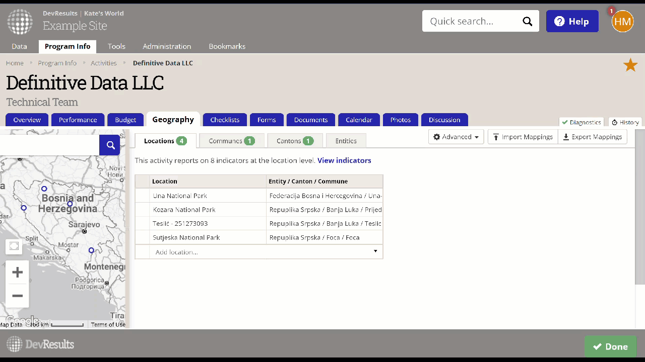
Task: Select the Teslić - 251273093 row
Action: [259, 223]
